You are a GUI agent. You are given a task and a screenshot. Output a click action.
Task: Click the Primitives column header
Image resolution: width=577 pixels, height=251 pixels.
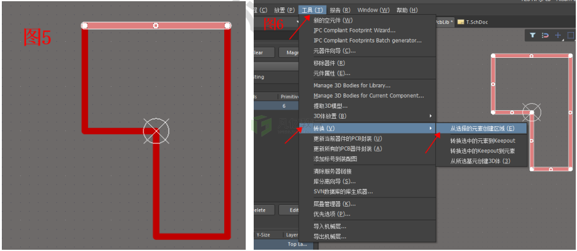289,96
